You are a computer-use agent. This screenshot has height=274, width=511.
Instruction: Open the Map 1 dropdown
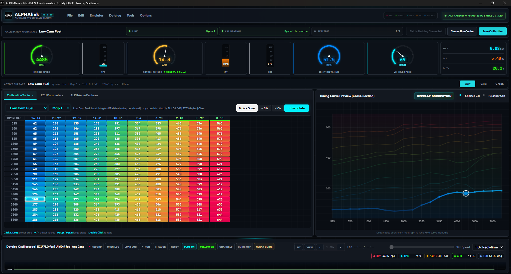pyautogui.click(x=60, y=108)
